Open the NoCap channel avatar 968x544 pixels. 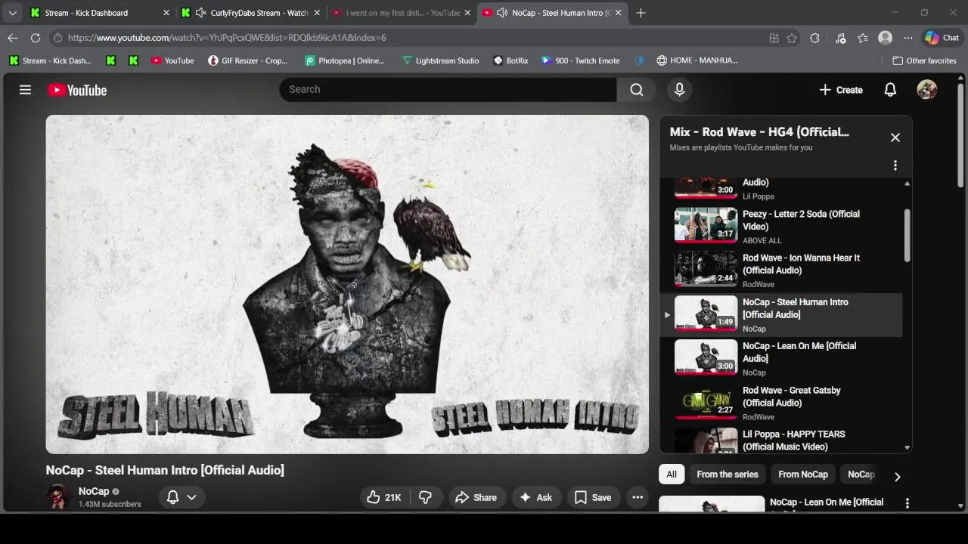pyautogui.click(x=58, y=497)
